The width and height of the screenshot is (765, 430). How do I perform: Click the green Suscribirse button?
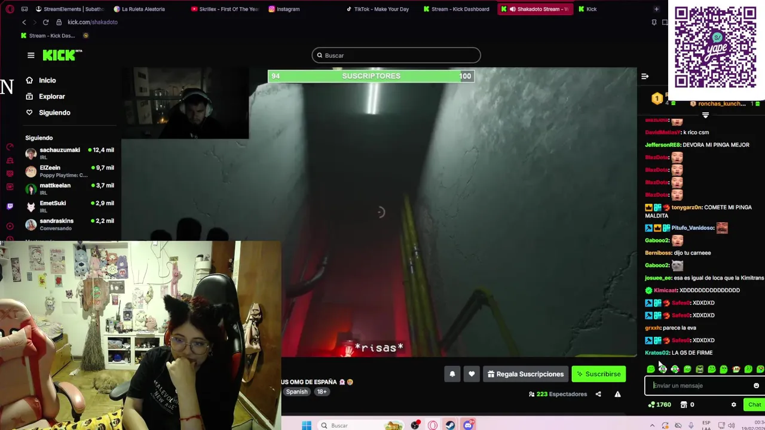pos(598,374)
